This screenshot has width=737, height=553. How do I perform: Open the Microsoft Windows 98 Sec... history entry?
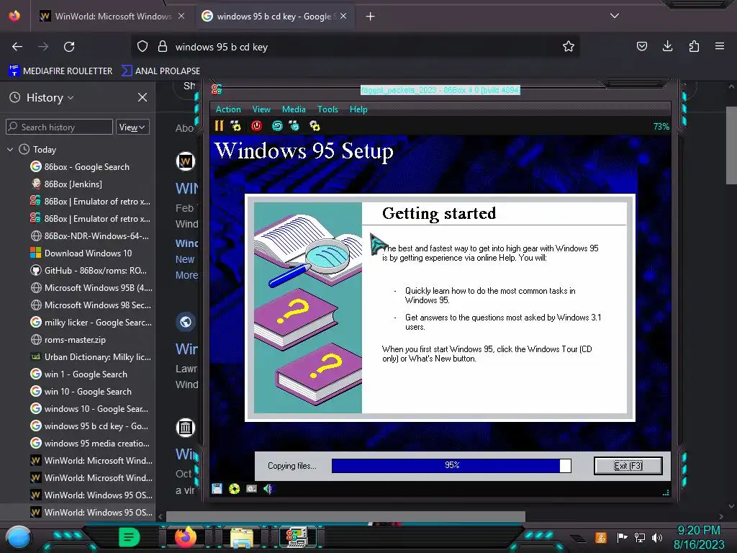point(91,305)
